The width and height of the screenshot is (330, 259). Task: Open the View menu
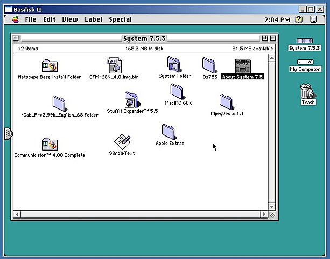click(70, 19)
